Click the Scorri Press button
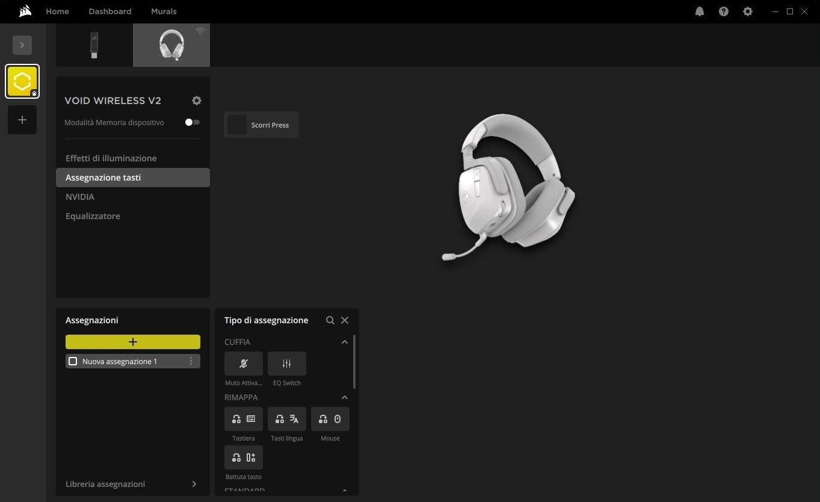 click(x=261, y=125)
